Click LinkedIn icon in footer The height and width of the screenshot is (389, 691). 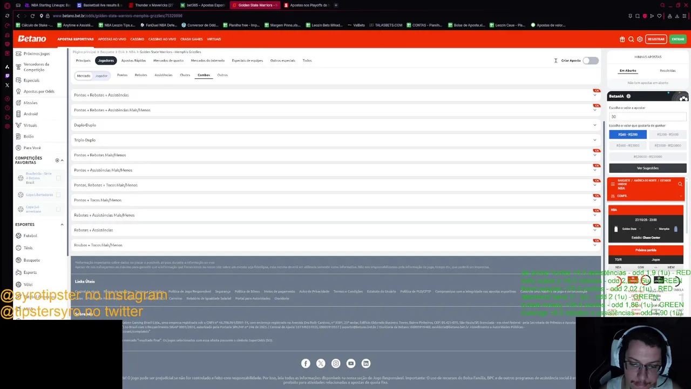click(x=366, y=364)
